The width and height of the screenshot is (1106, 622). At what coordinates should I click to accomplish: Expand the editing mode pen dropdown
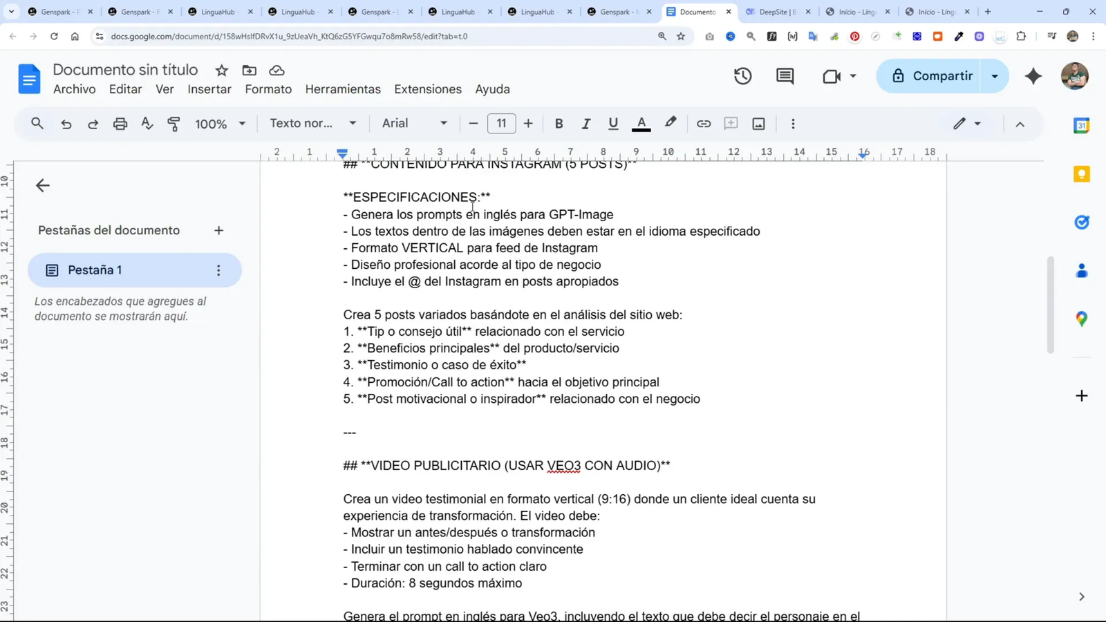click(x=977, y=124)
